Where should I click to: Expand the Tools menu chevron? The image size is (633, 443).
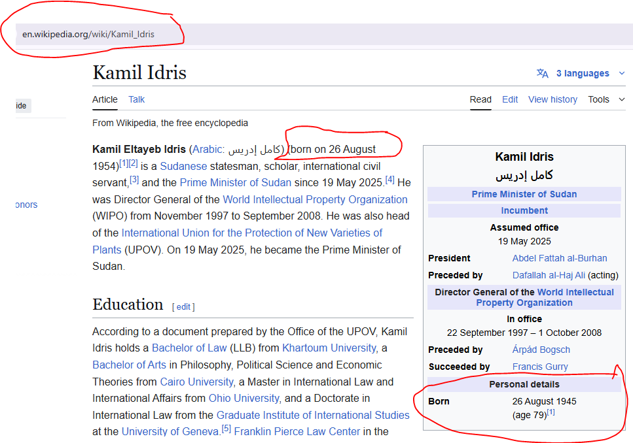(622, 99)
